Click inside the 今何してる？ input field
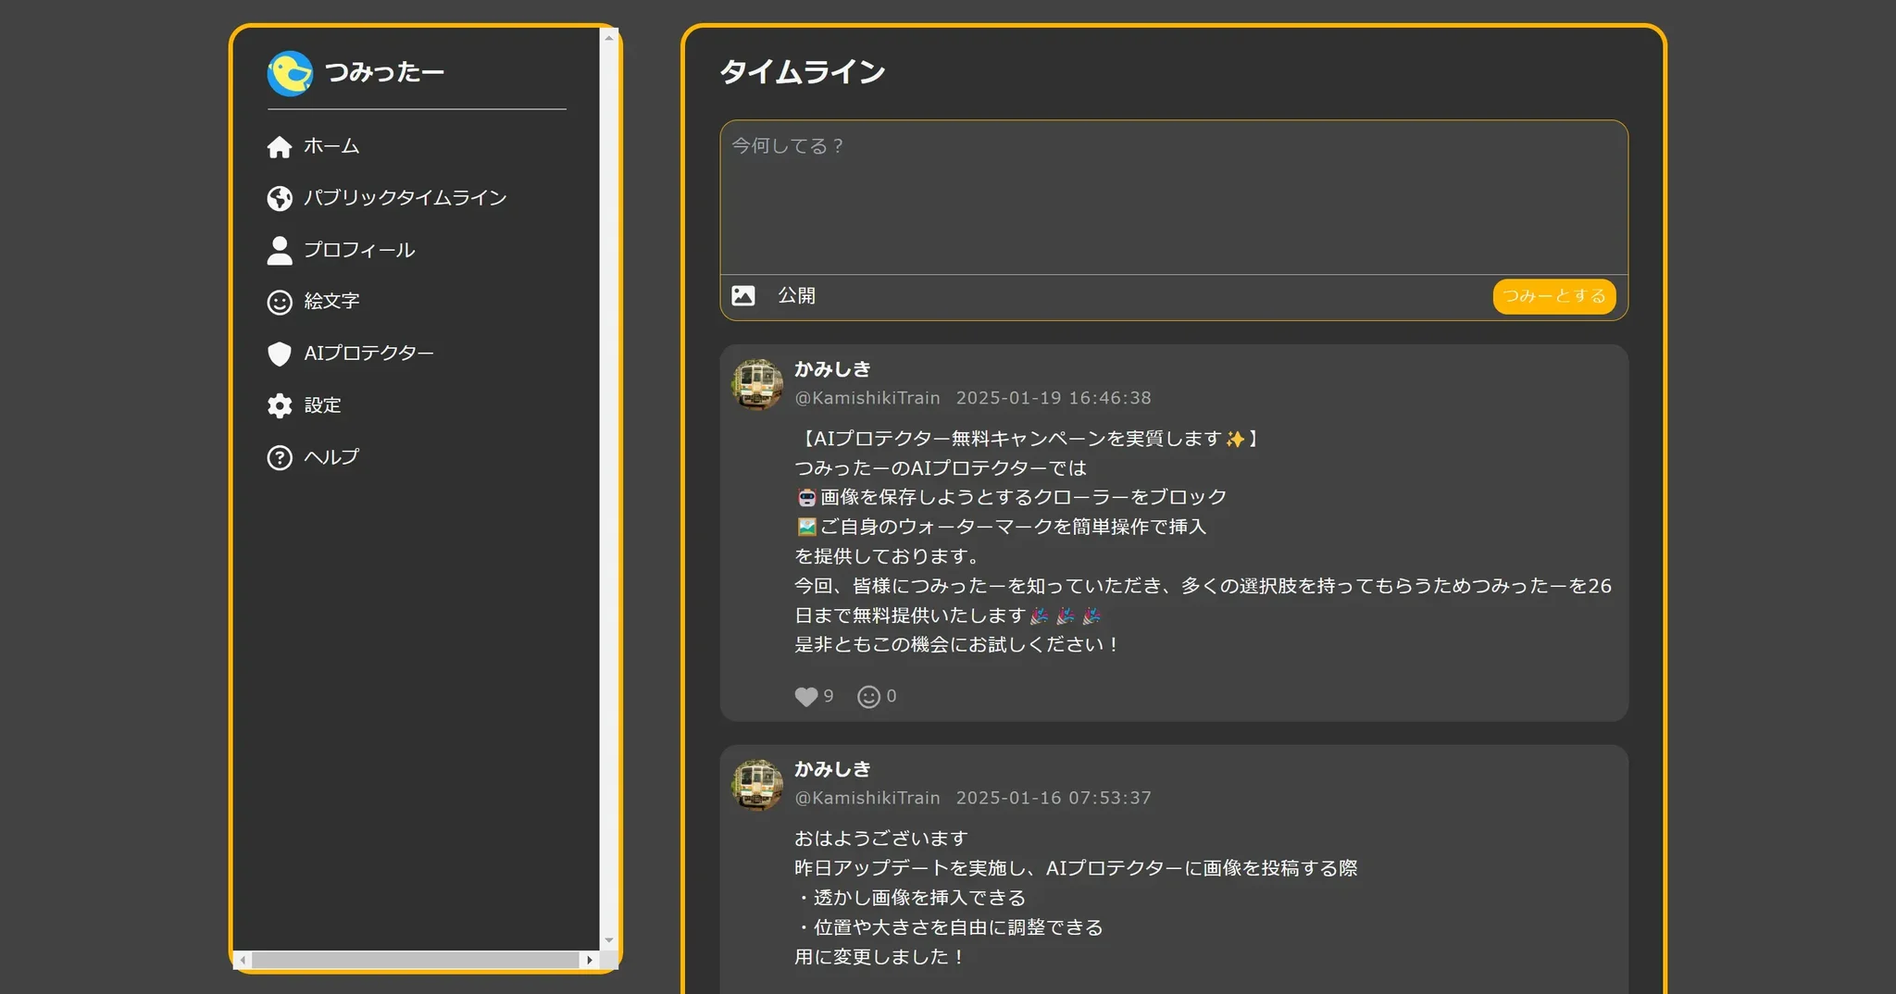 (x=1171, y=197)
